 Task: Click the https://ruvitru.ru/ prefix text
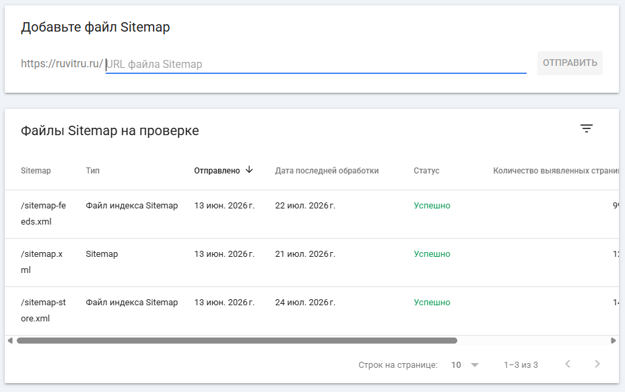(62, 64)
